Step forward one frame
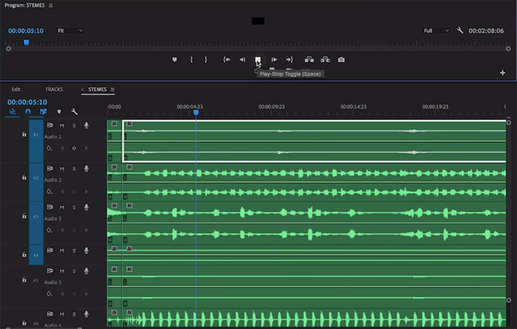 point(274,60)
